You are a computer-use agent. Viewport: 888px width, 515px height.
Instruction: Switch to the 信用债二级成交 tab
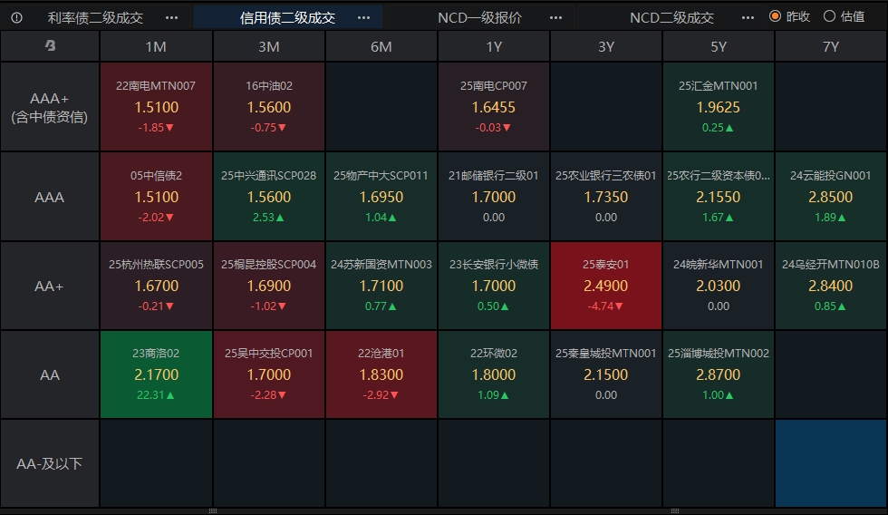(288, 17)
